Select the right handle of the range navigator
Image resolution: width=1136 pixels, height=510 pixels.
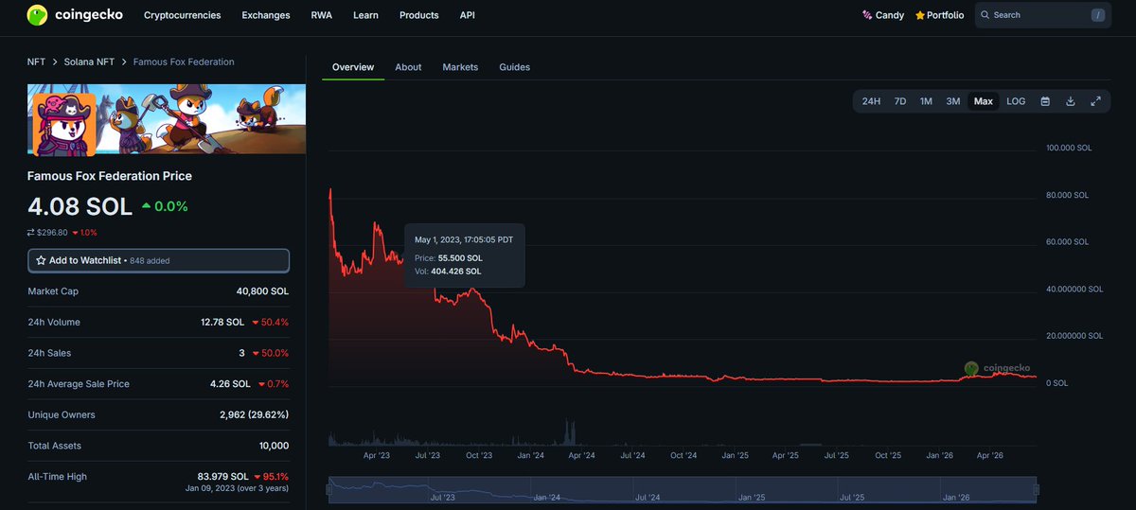coord(1036,489)
